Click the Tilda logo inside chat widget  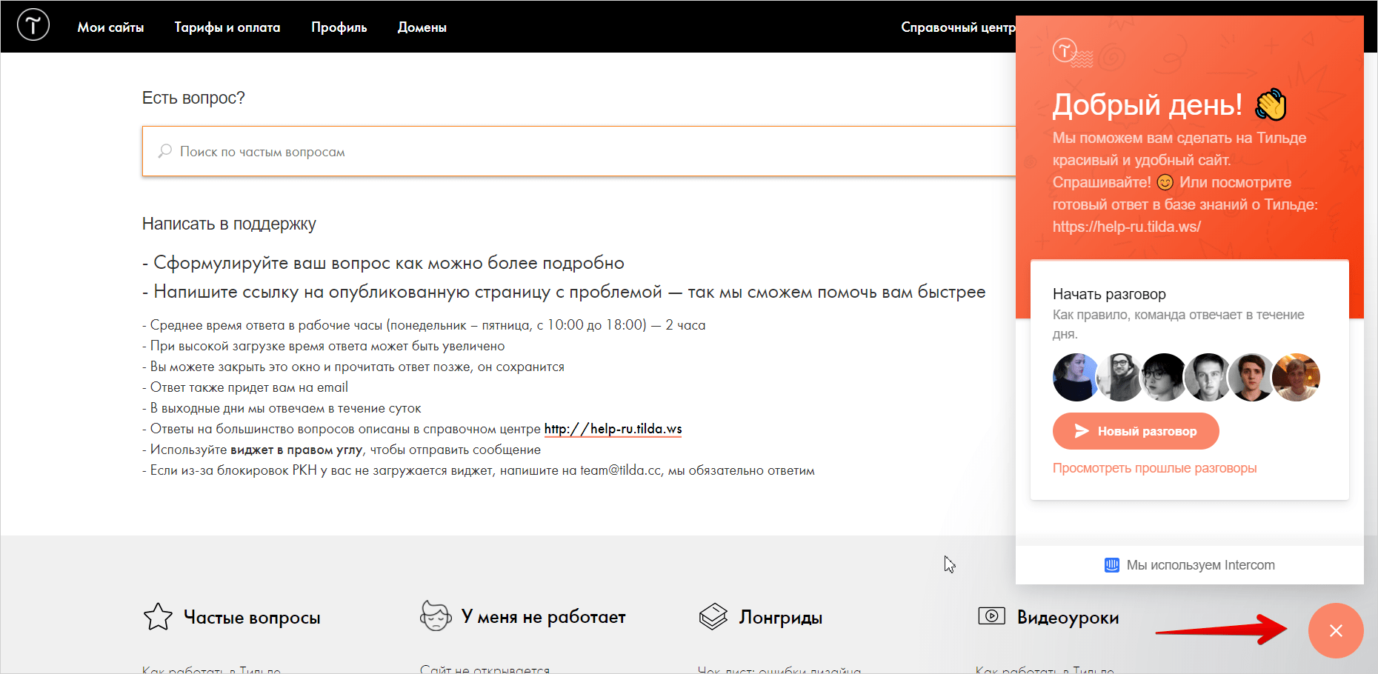coord(1065,50)
